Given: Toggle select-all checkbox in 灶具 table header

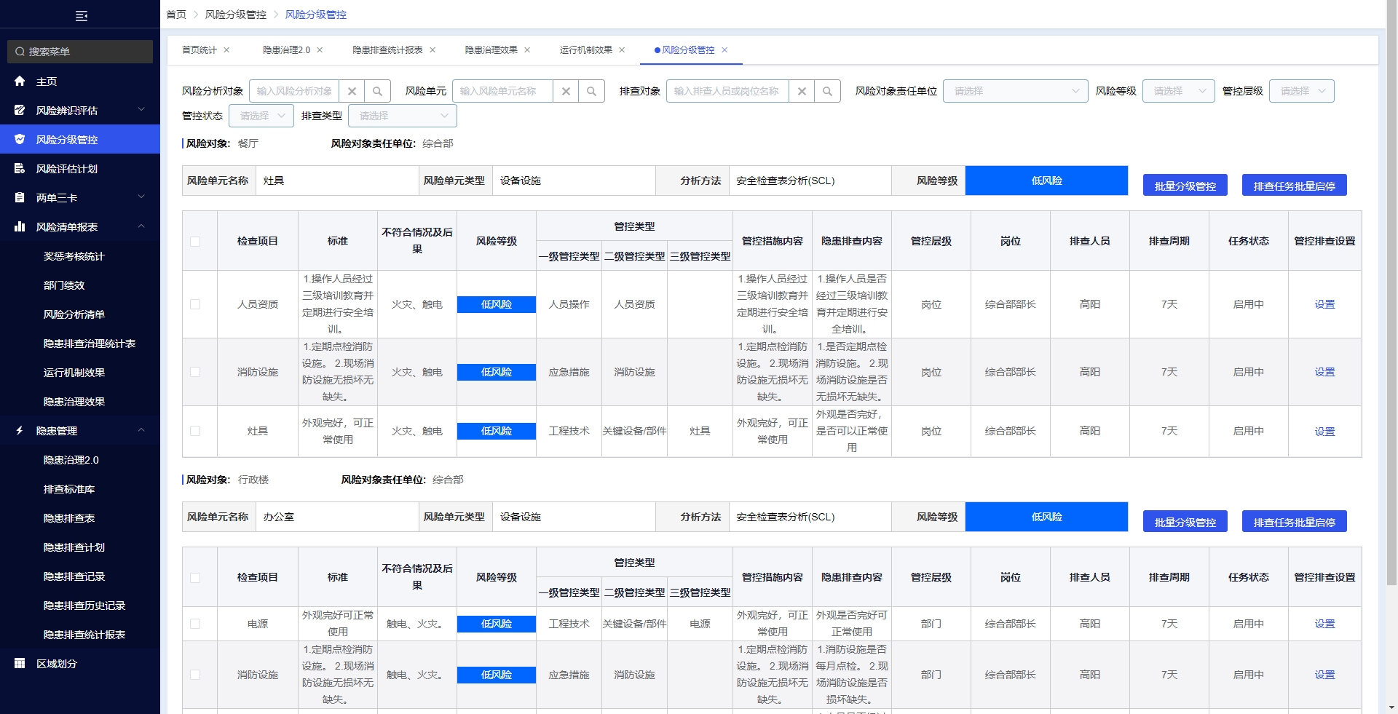Looking at the screenshot, I should (x=195, y=242).
